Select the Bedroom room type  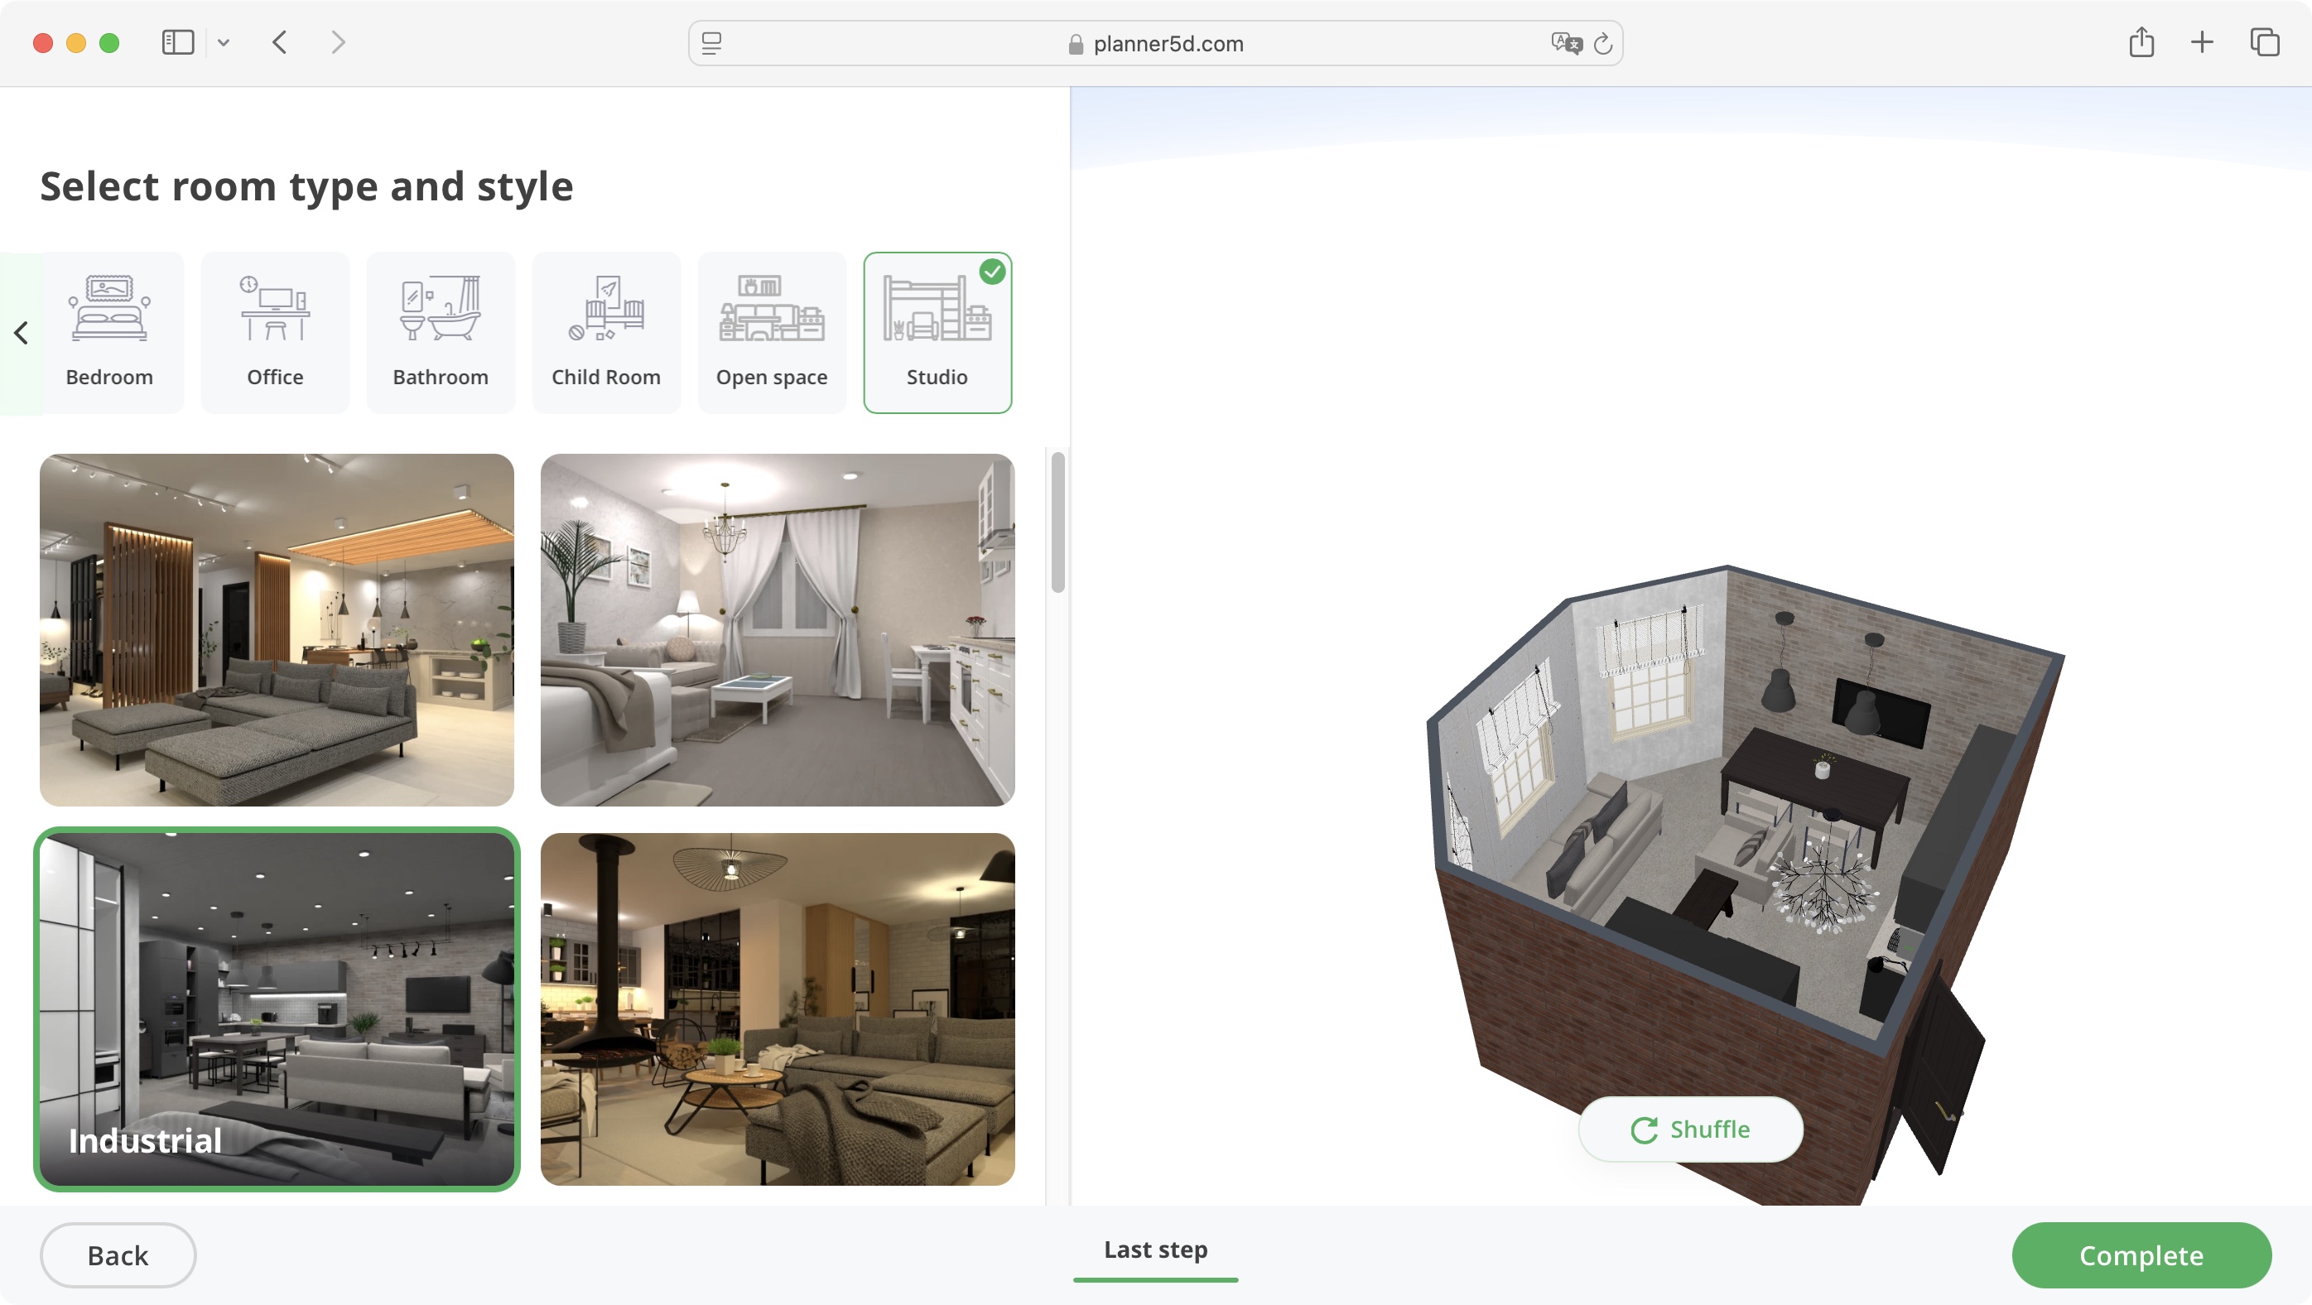109,332
